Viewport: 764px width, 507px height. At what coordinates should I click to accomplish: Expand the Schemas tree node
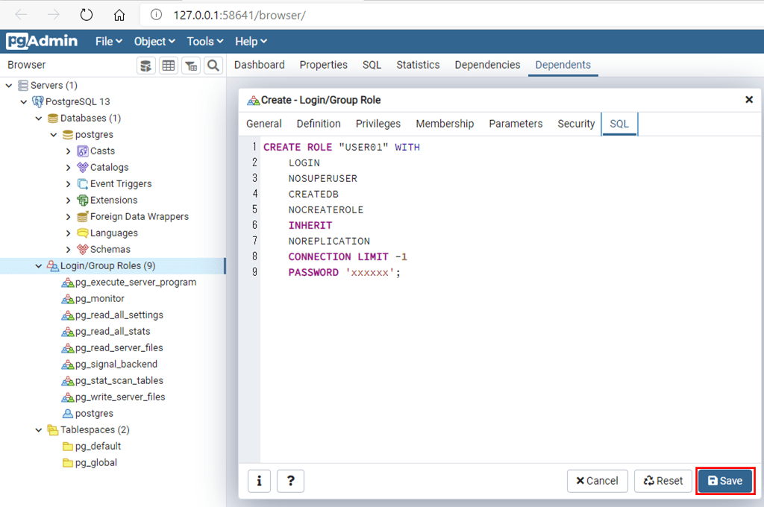(69, 250)
